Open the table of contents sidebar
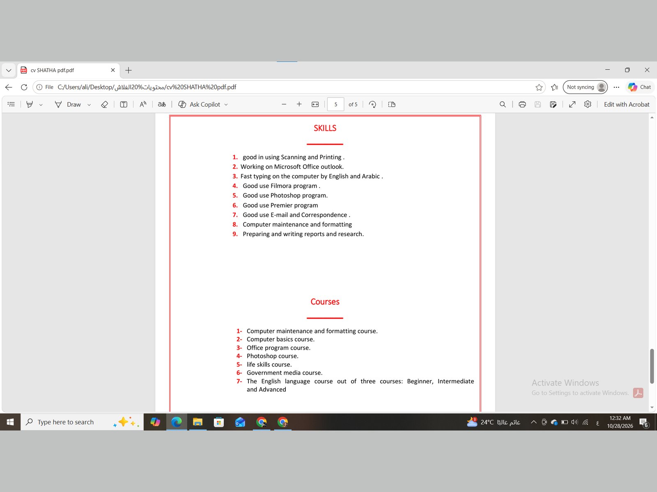 11,105
